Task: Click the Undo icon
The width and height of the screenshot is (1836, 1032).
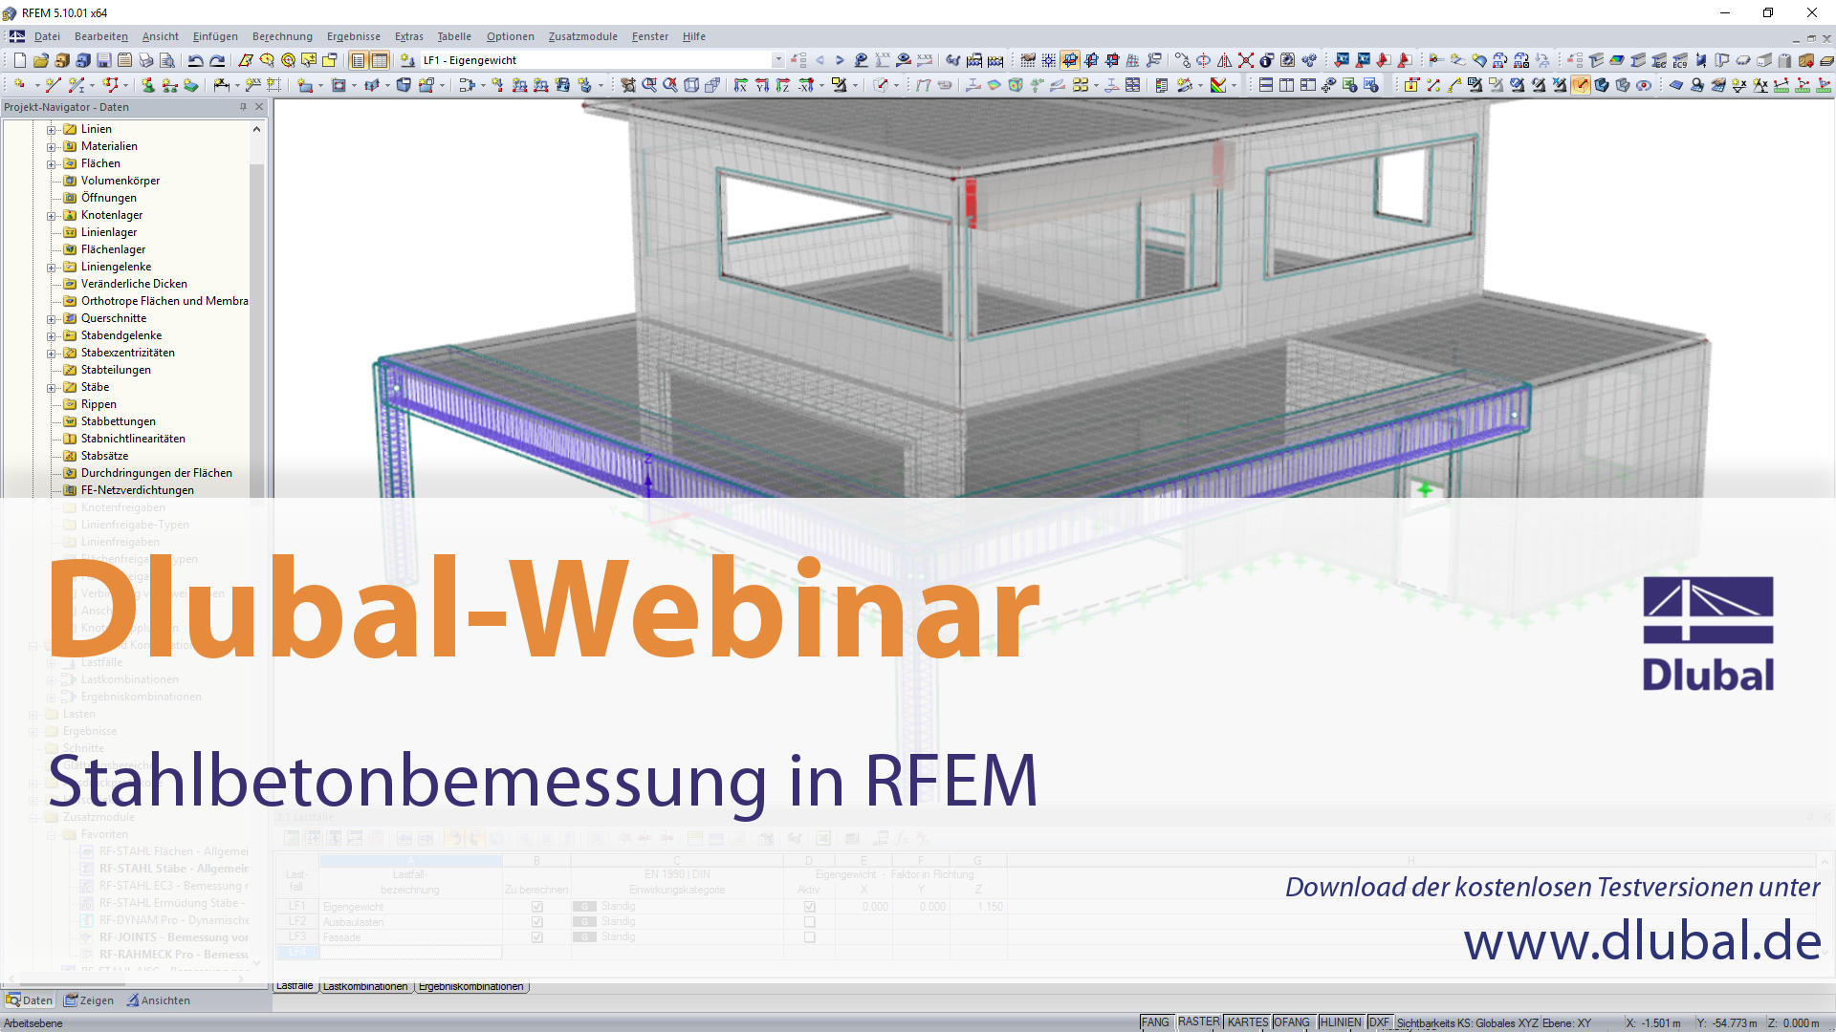Action: (x=194, y=59)
